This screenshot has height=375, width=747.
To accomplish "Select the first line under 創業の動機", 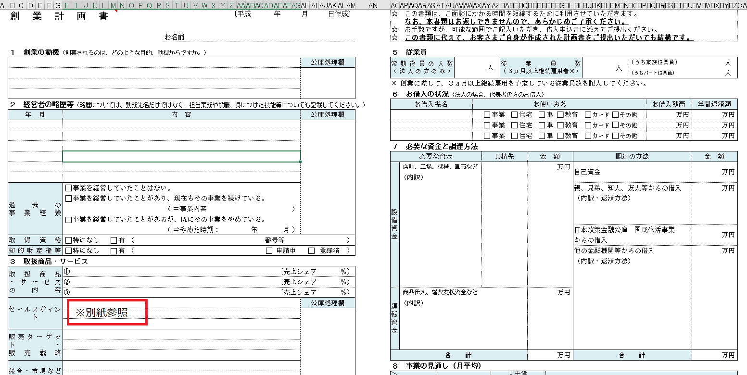I will (x=154, y=62).
